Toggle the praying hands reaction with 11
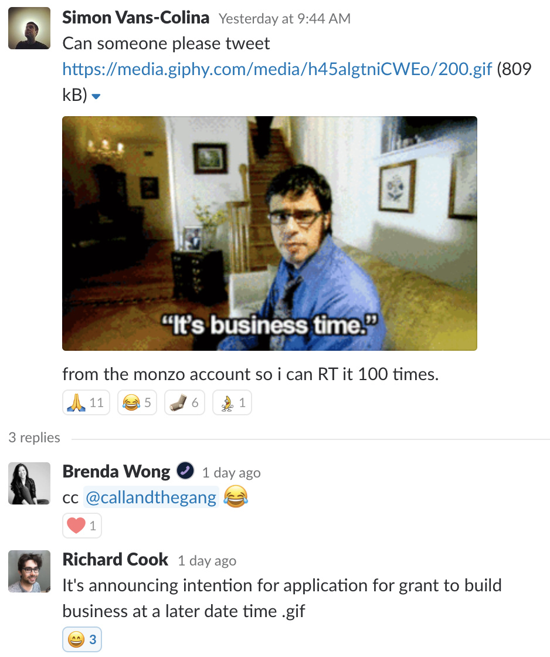This screenshot has height=657, width=550. [x=86, y=402]
